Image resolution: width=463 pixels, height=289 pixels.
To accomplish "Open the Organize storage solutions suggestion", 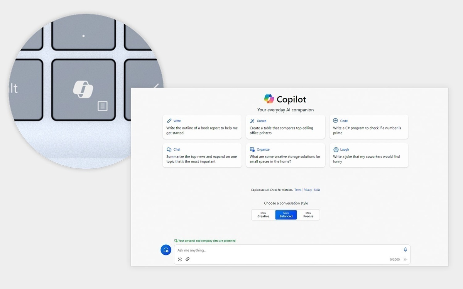I will [x=286, y=155].
